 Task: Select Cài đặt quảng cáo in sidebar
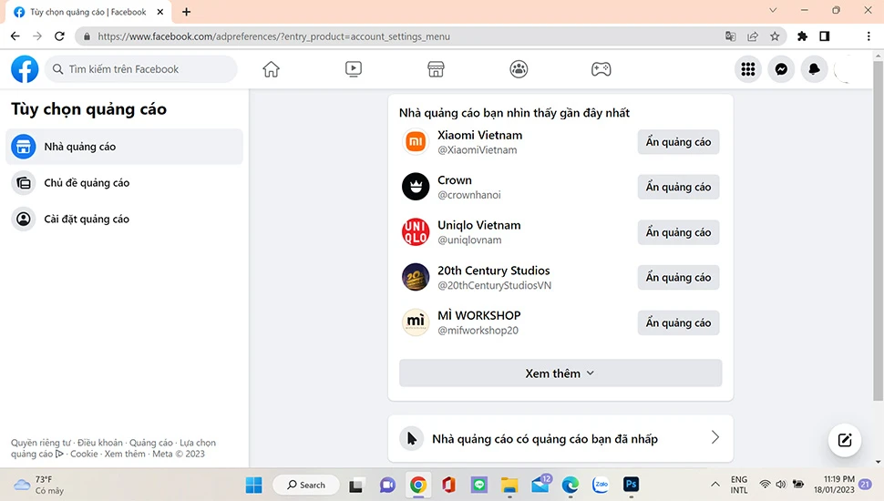(87, 220)
